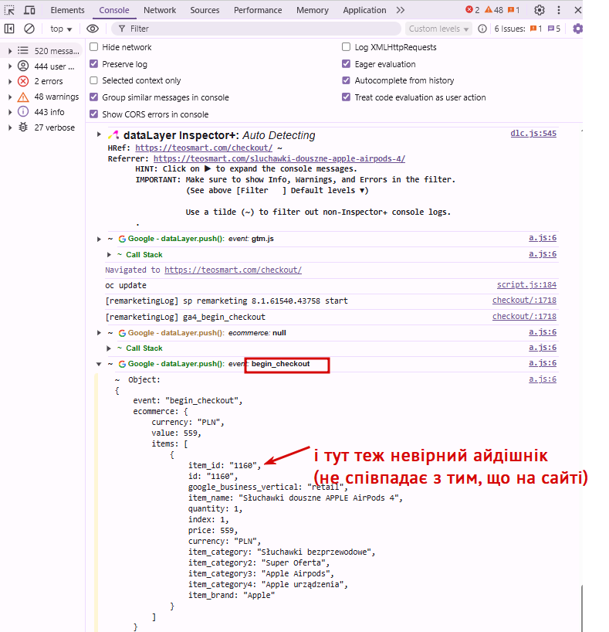Image resolution: width=609 pixels, height=632 pixels.
Task: Click the begin_checkout event name
Action: click(x=280, y=364)
